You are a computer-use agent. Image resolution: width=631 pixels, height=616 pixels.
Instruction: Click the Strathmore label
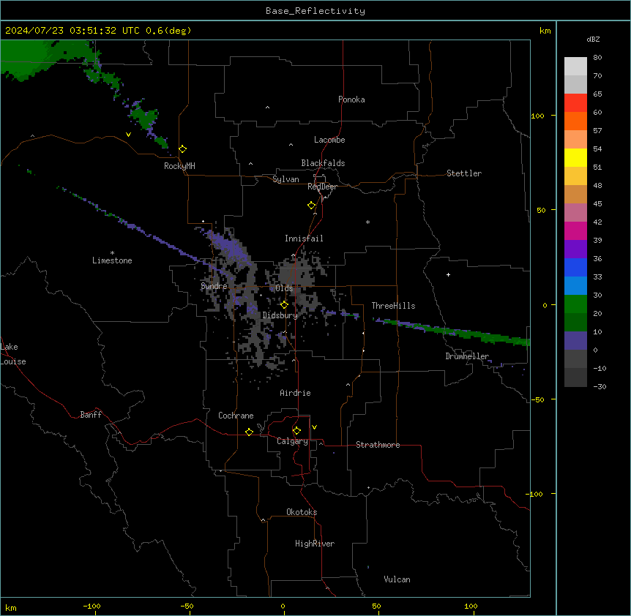point(378,445)
